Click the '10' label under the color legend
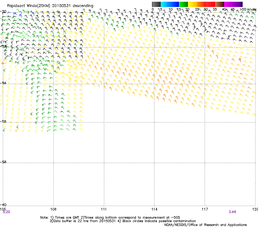 point(170,9)
